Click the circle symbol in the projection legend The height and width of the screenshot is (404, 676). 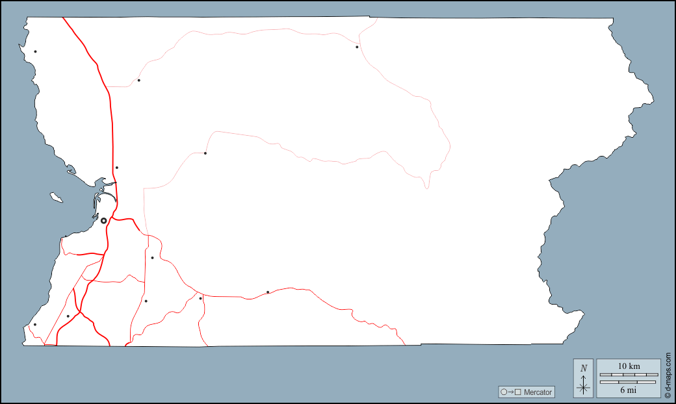503,392
